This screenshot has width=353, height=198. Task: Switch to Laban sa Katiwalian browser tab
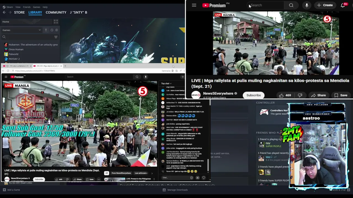17,66
